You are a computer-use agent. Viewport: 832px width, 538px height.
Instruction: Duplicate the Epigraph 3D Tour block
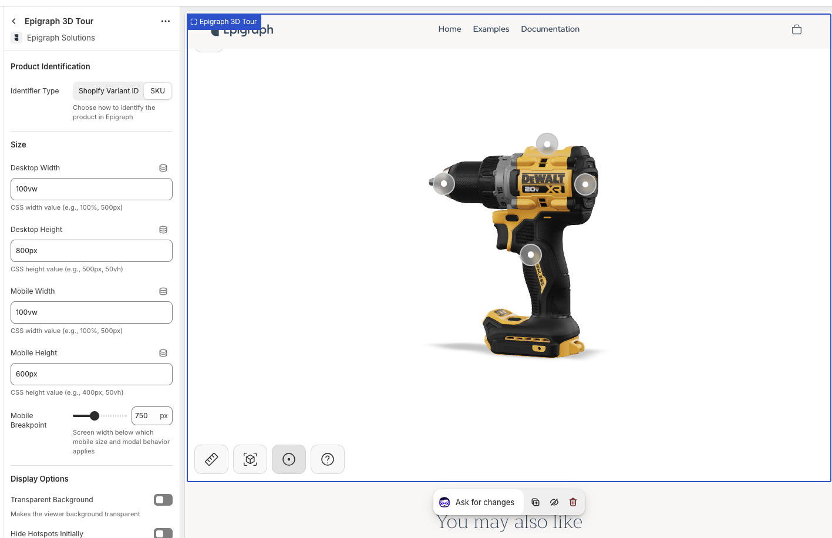(535, 502)
